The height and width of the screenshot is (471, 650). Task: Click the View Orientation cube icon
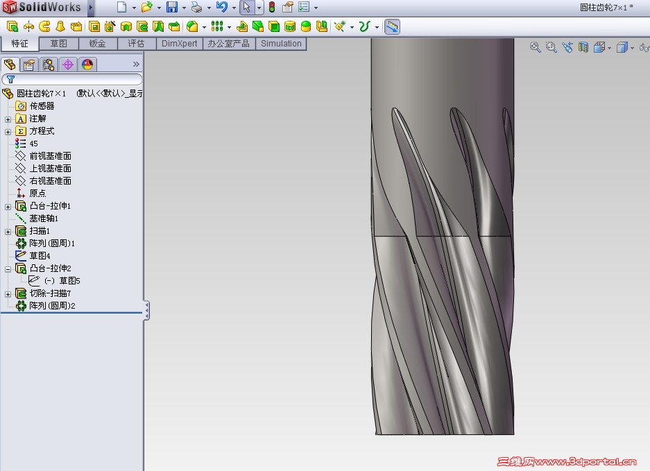[x=599, y=47]
